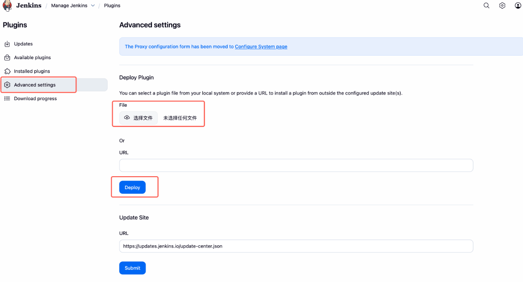This screenshot has width=523, height=282.
Task: Click the Advanced settings gear icon in sidebar
Action: (7, 85)
